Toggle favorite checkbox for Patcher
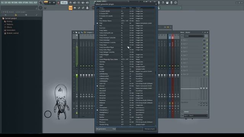Image resolution: width=244 pixels, height=137 pixels. 98,117
